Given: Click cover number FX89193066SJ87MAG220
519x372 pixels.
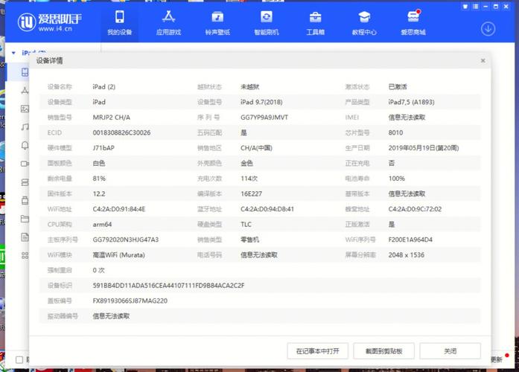Looking at the screenshot, I should pyautogui.click(x=130, y=301).
